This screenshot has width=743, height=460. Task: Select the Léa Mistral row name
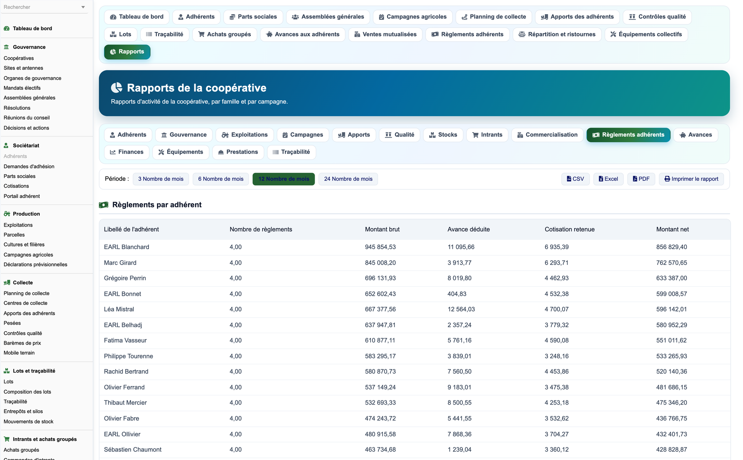tap(119, 309)
